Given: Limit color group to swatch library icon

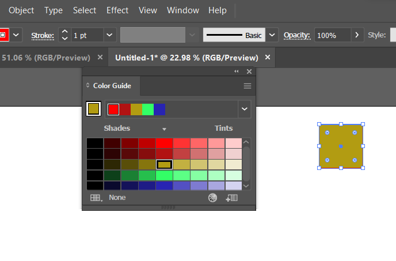Looking at the screenshot, I should point(97,198).
